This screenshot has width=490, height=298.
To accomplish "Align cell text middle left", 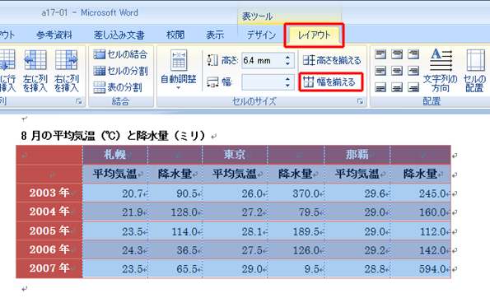I will click(380, 71).
